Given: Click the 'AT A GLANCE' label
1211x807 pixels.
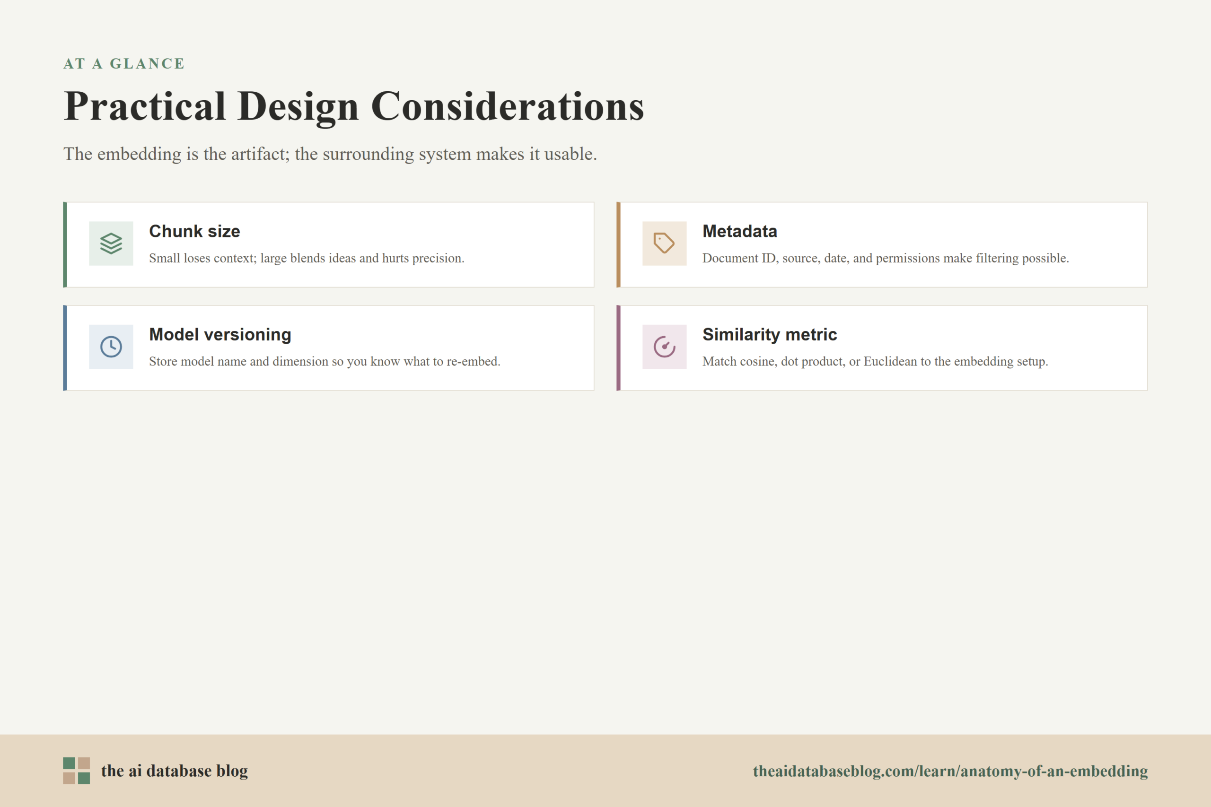Looking at the screenshot, I should coord(123,63).
